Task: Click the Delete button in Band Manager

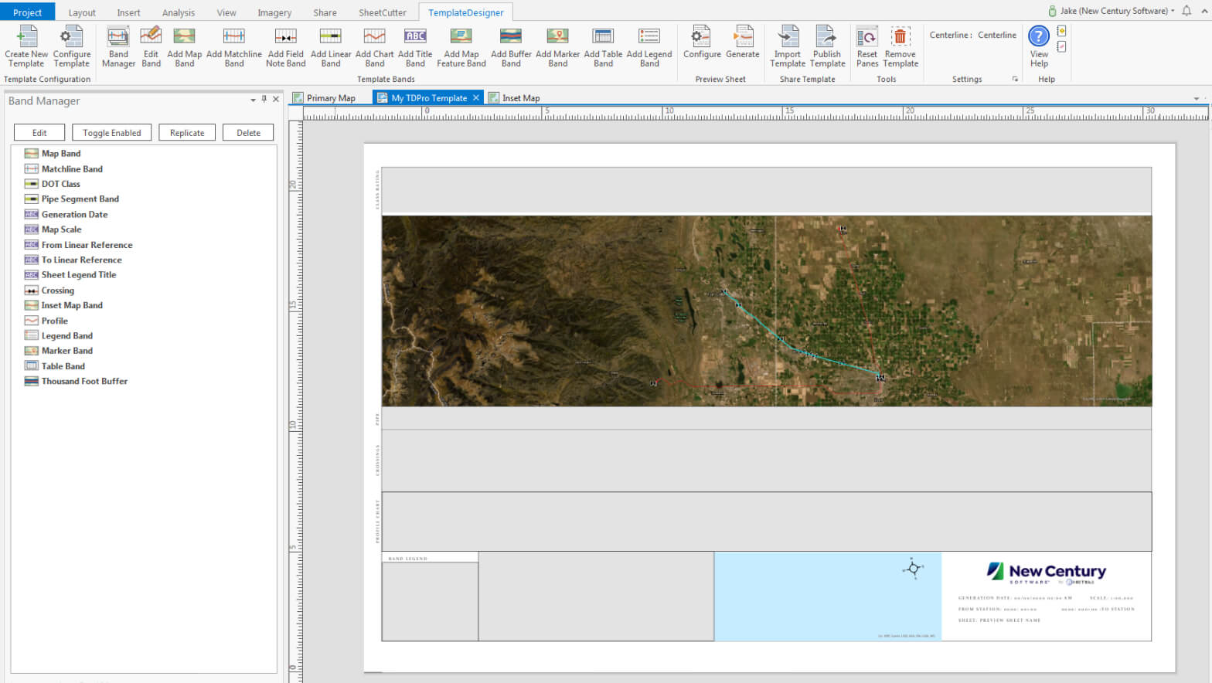Action: [x=248, y=133]
